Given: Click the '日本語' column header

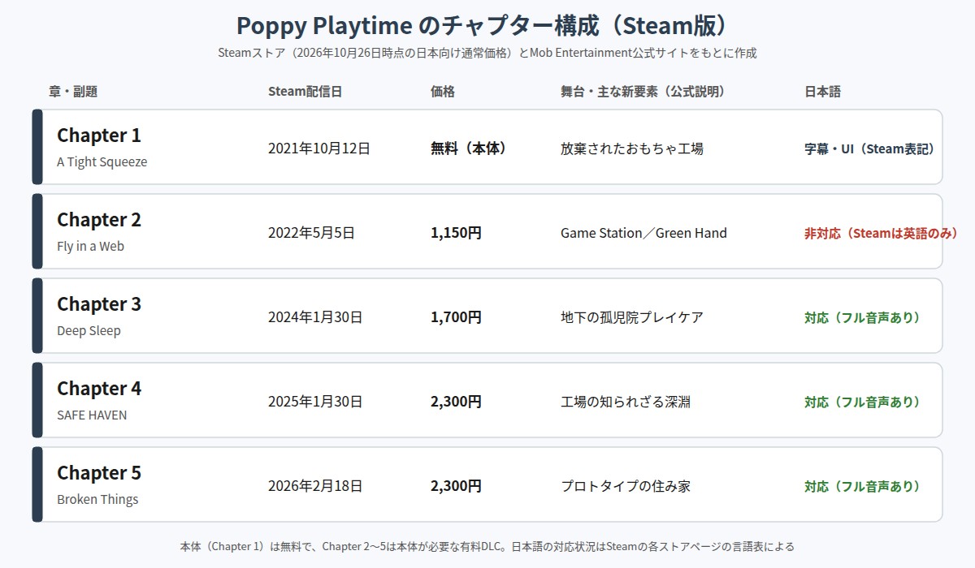Looking at the screenshot, I should 822,92.
